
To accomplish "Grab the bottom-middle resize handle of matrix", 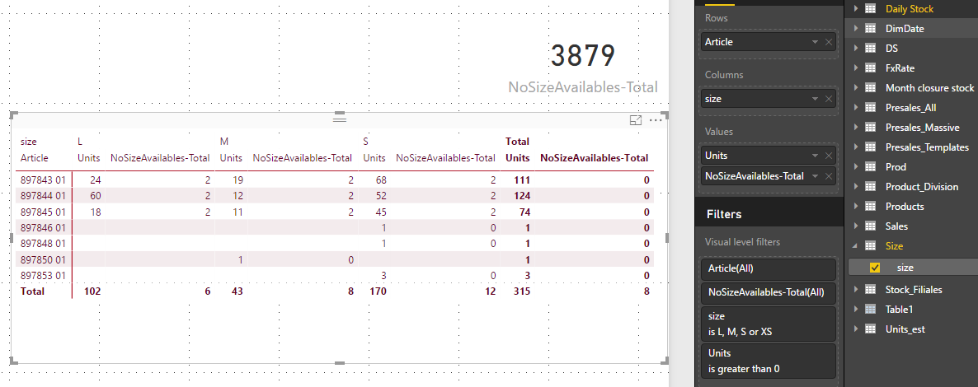I will click(x=339, y=362).
